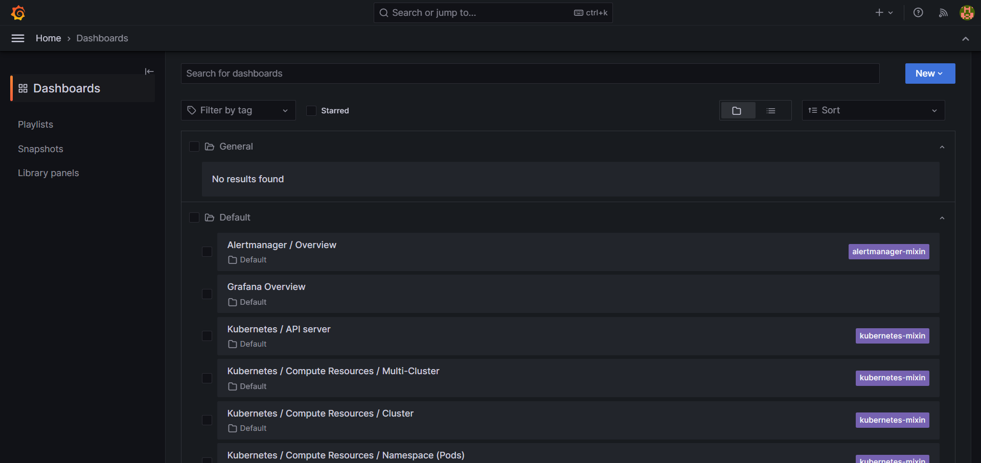Click the Dashboards breadcrumb

coord(102,38)
